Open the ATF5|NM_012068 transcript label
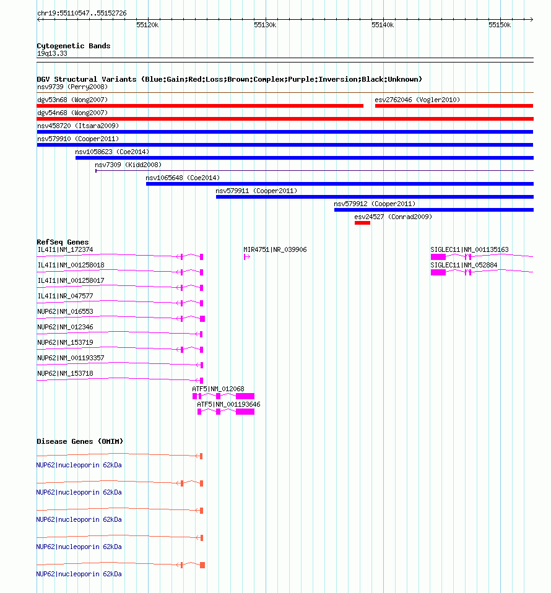 pyautogui.click(x=218, y=389)
